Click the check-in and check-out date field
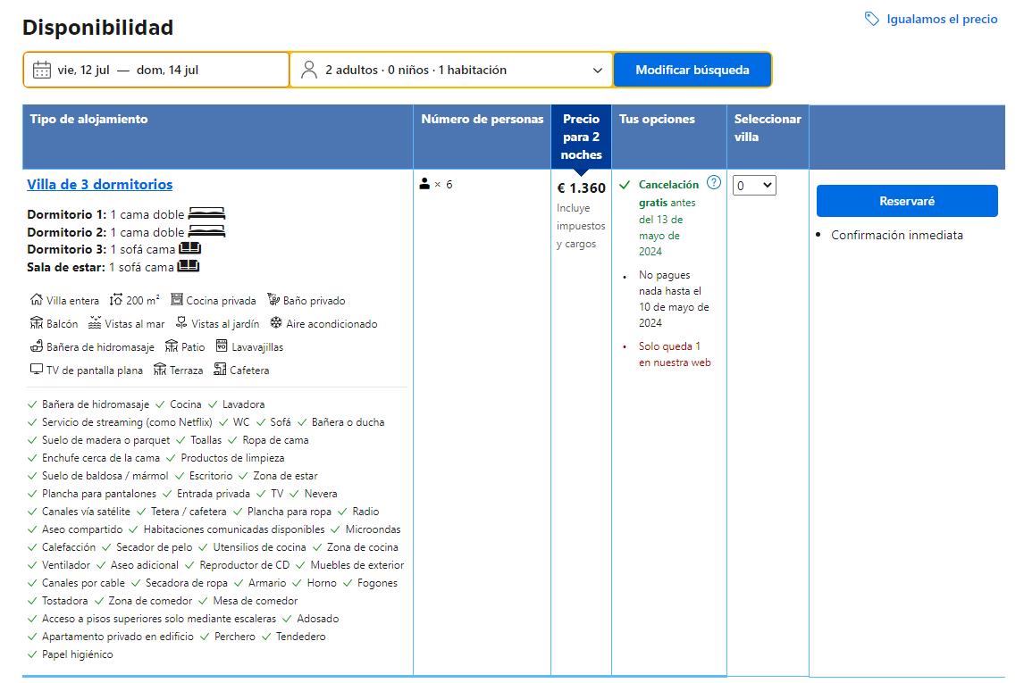Screen dimensions: 1024x683 pos(156,70)
